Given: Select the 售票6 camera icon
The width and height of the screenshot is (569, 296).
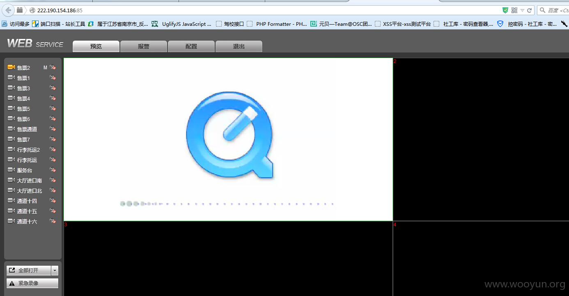Looking at the screenshot, I should pos(11,118).
